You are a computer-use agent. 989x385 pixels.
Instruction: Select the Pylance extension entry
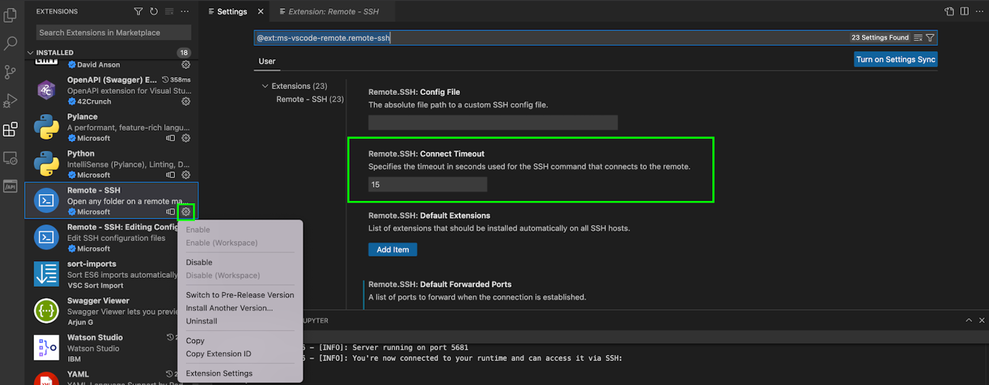coord(112,127)
